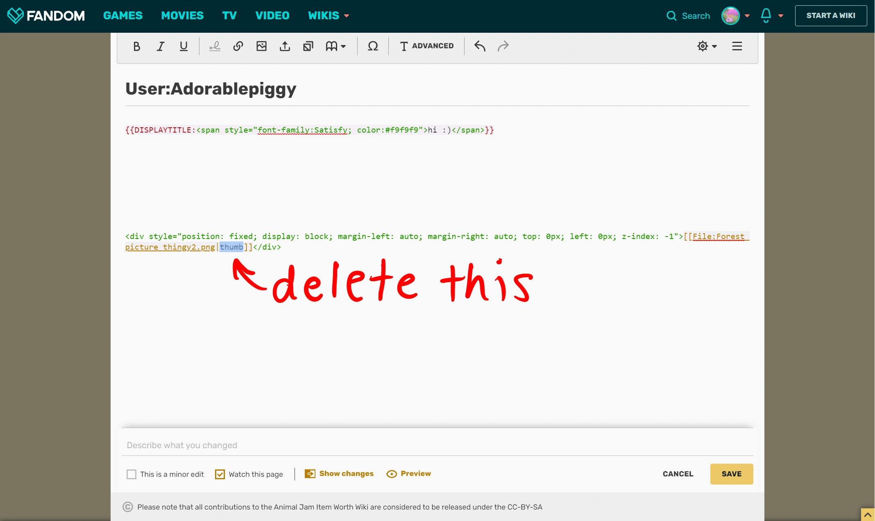
Task: Click the upload file icon
Action: (285, 46)
